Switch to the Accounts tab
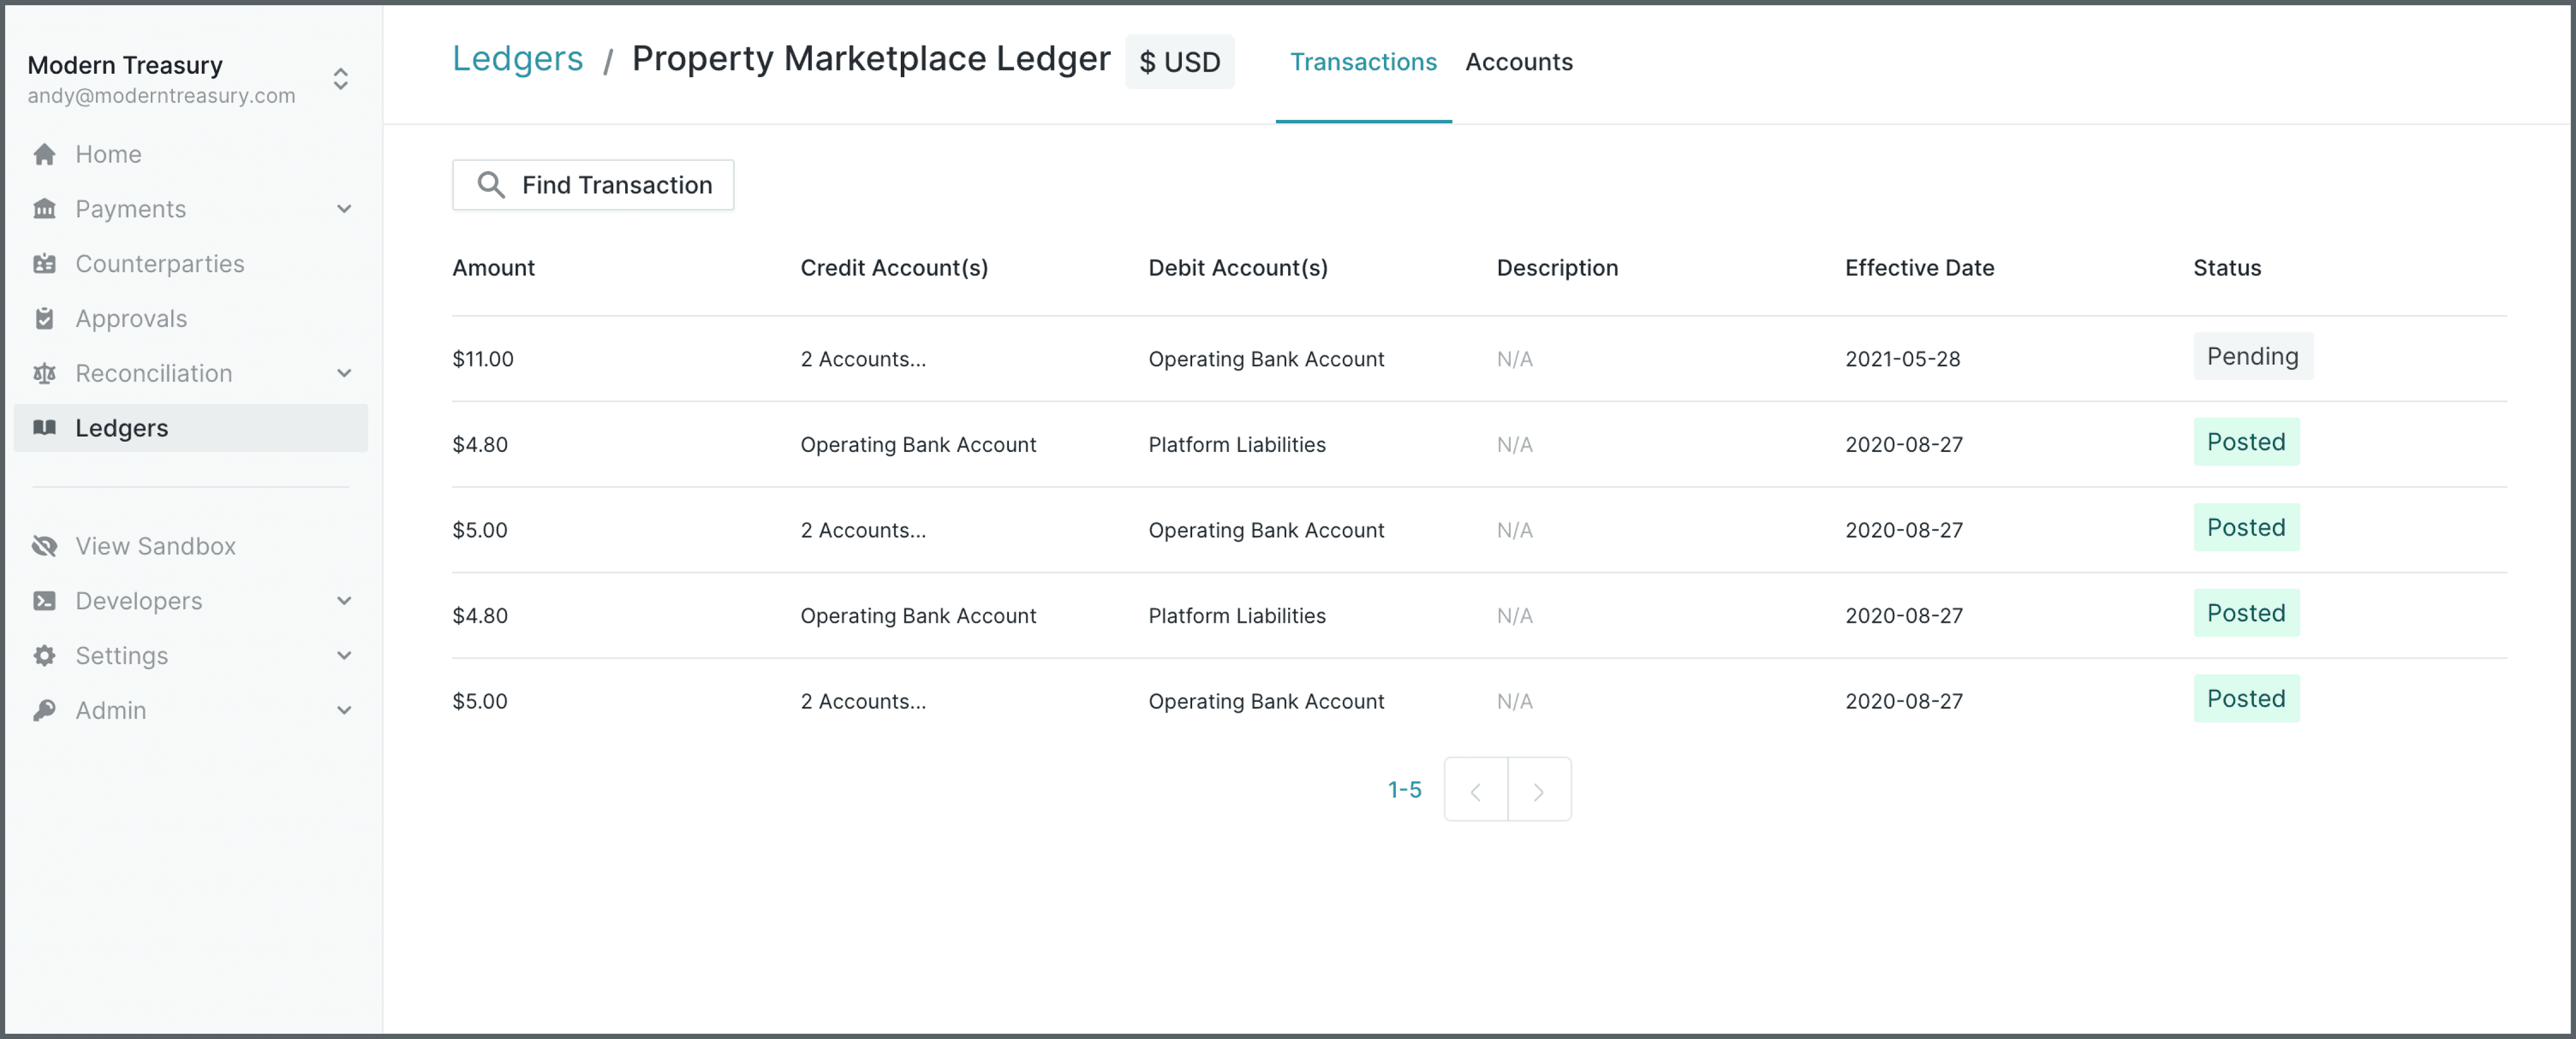 (1518, 62)
